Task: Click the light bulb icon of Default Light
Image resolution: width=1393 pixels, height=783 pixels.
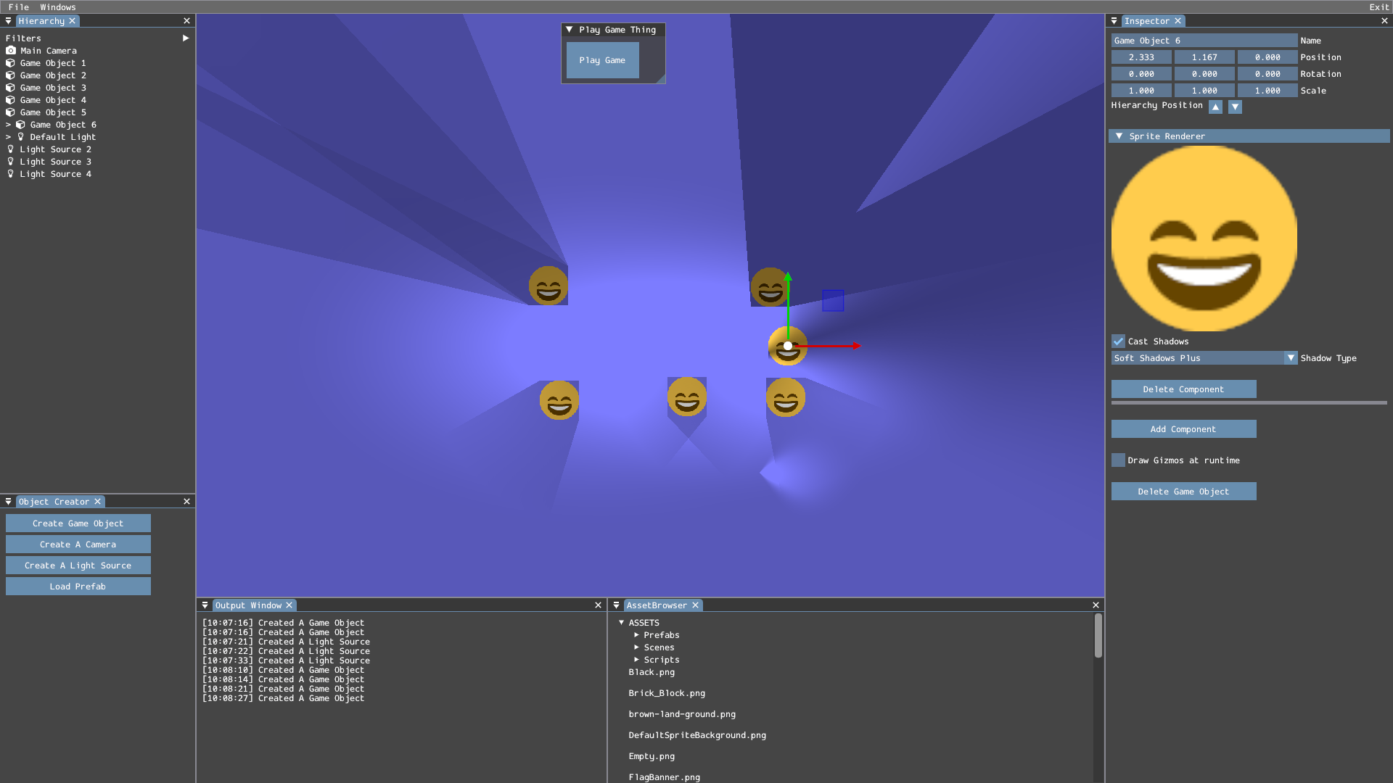Action: coord(21,137)
